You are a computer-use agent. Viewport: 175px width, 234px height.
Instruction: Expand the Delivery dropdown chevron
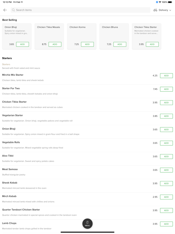click(170, 10)
